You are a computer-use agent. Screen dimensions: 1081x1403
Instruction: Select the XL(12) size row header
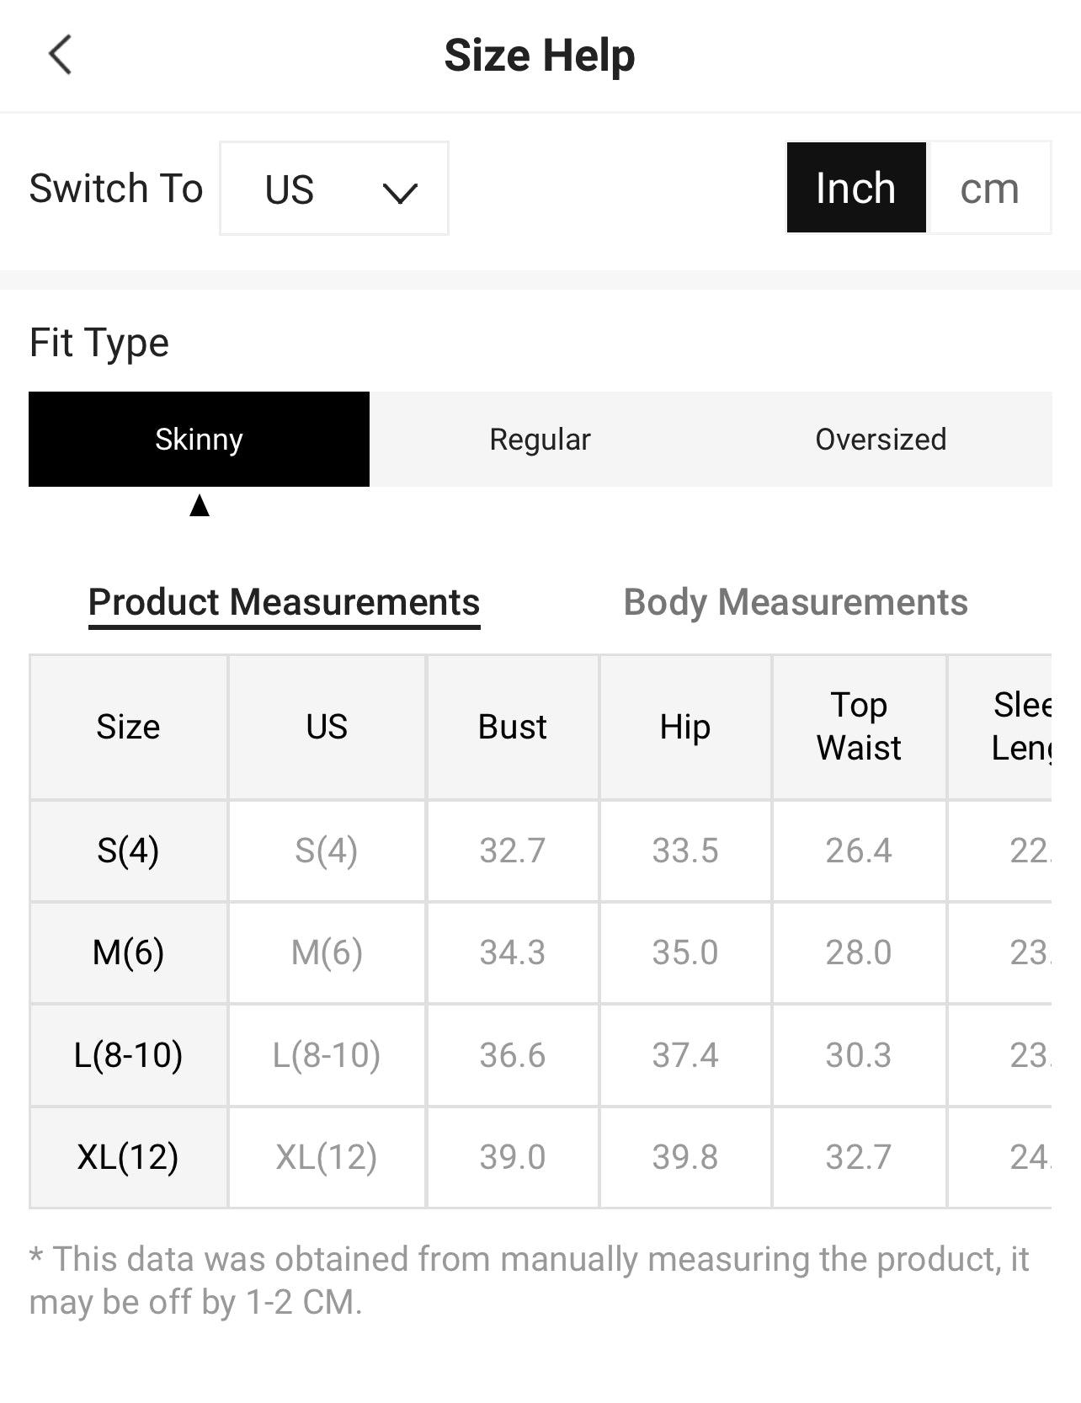(128, 1157)
